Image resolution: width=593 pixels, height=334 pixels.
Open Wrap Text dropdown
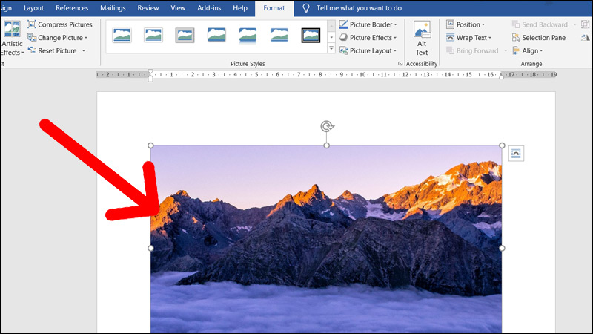[x=468, y=38]
